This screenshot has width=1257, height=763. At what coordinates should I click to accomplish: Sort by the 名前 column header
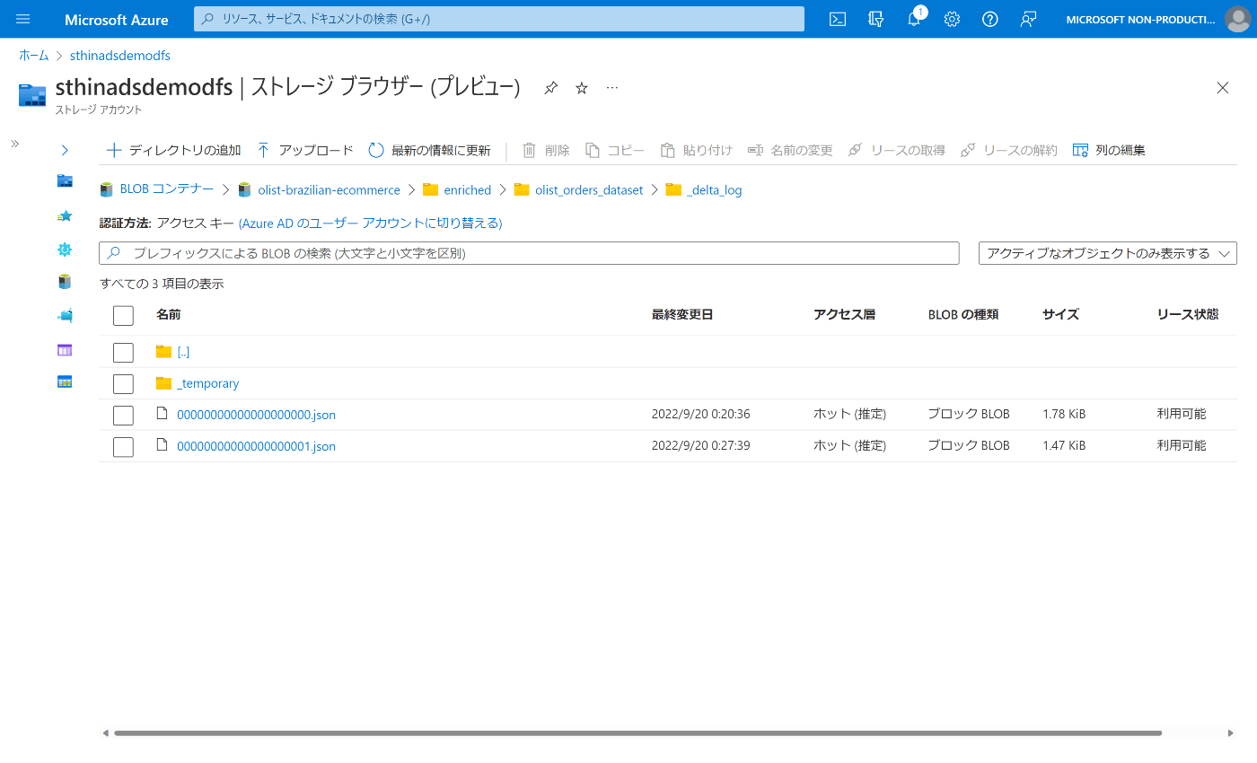[168, 314]
